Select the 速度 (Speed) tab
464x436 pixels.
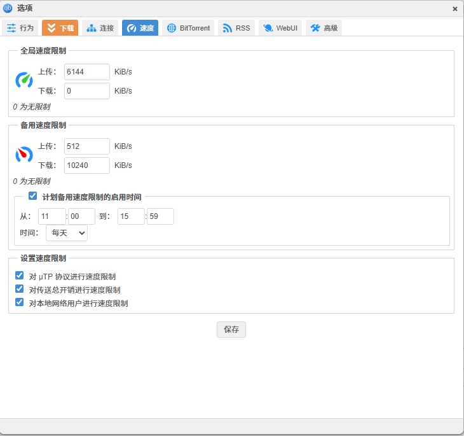pos(140,28)
